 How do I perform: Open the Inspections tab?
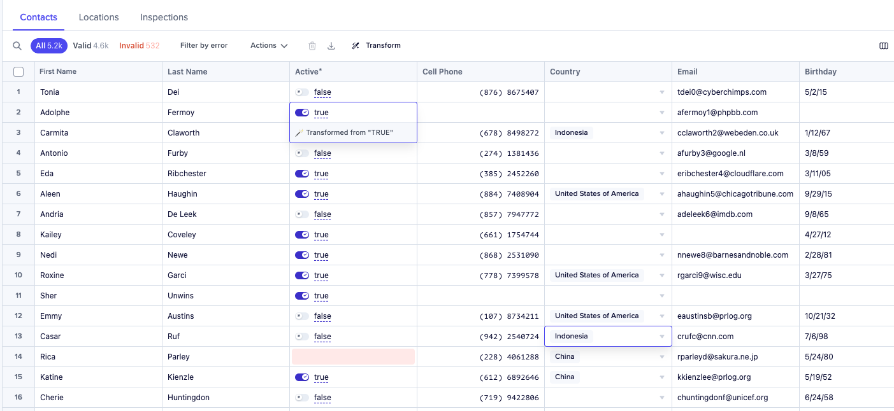pyautogui.click(x=164, y=17)
